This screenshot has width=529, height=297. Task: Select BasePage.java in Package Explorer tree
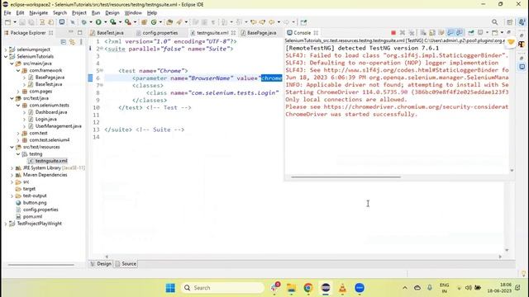point(50,78)
